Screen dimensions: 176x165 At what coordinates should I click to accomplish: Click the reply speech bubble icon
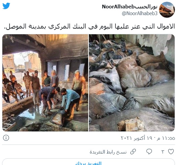point(149,152)
